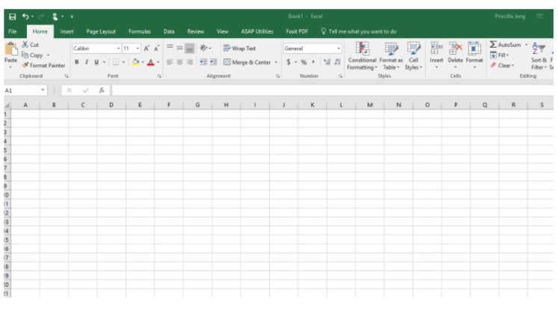The image size is (558, 313).
Task: Select column header G
Action: (197, 105)
